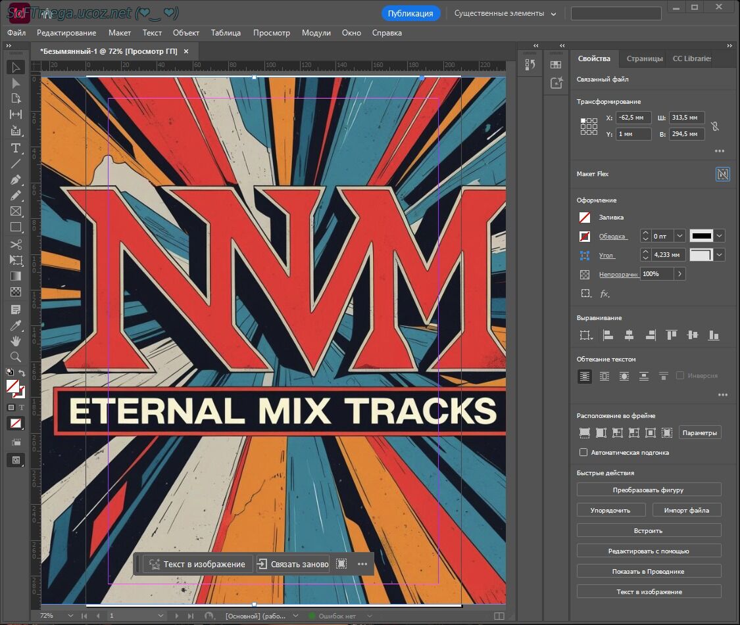Select the Scissors tool
The width and height of the screenshot is (740, 625).
tap(16, 244)
